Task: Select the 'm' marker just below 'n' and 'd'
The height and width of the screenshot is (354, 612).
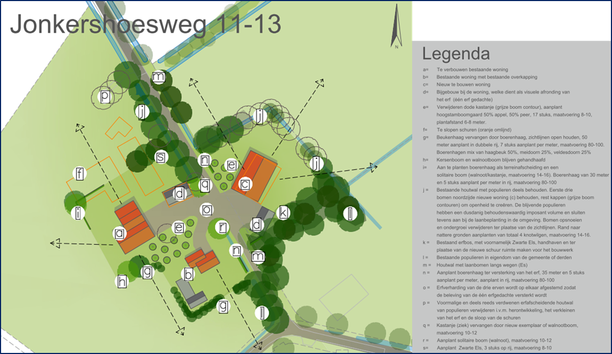Action: [258, 256]
